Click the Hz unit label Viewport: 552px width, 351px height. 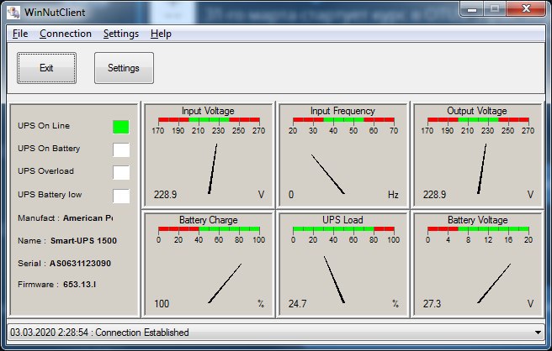[x=393, y=195]
